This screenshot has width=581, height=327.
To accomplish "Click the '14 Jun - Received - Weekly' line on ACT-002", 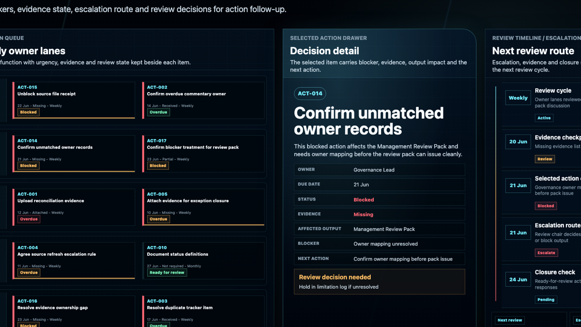I will click(170, 106).
